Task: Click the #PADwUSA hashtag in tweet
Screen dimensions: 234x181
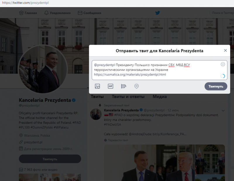Action: pyautogui.click(x=112, y=125)
